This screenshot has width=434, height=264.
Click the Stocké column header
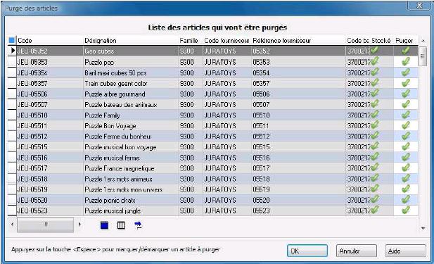click(x=381, y=40)
